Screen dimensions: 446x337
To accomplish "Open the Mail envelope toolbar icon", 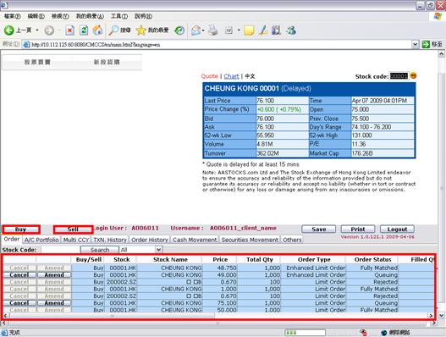I will (x=196, y=30).
